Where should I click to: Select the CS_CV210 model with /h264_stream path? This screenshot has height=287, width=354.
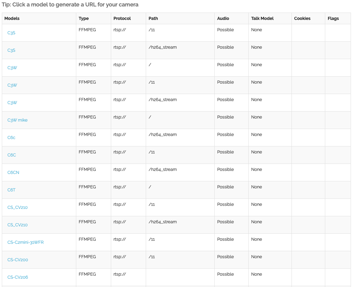pyautogui.click(x=17, y=225)
